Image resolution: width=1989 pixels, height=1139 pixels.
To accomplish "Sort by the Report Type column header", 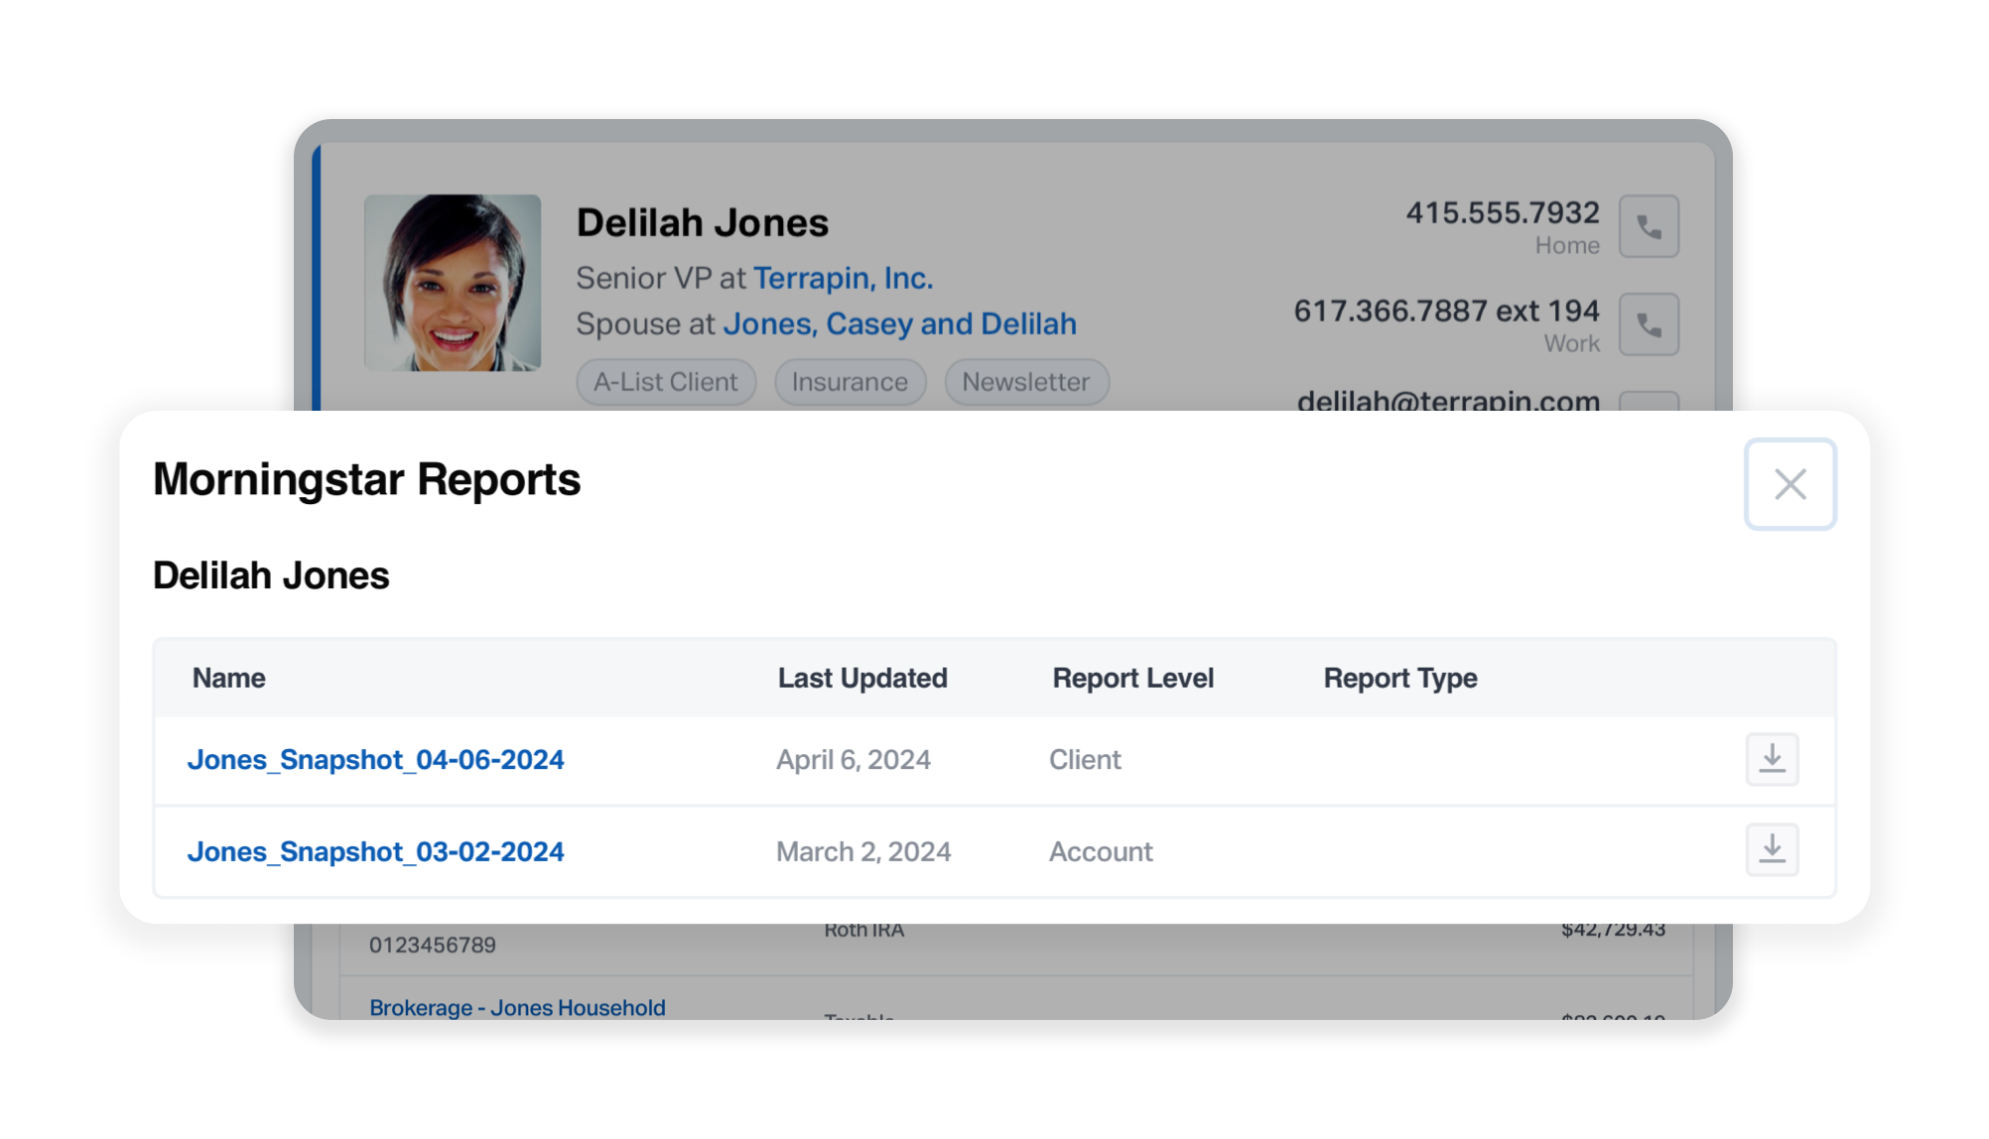I will click(1400, 679).
